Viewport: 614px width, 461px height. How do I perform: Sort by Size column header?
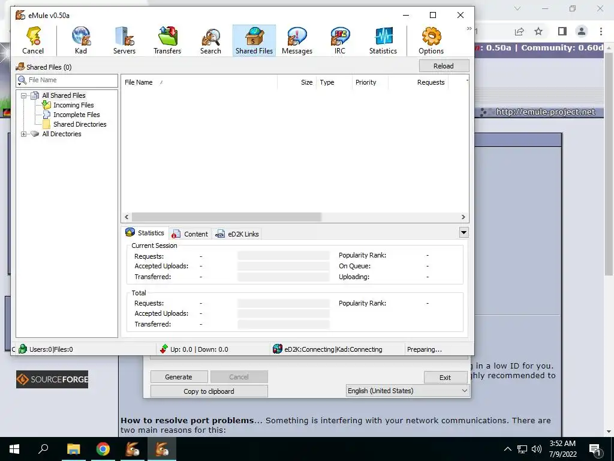click(x=297, y=82)
